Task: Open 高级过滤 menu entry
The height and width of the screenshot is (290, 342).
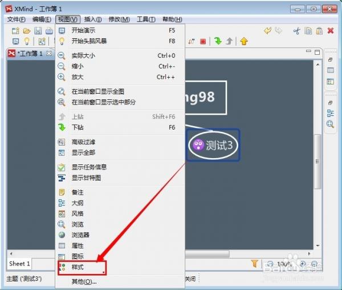Action: (120, 142)
